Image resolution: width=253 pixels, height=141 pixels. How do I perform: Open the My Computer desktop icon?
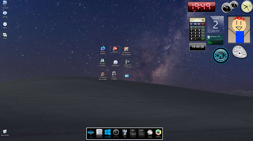click(x=5, y=4)
